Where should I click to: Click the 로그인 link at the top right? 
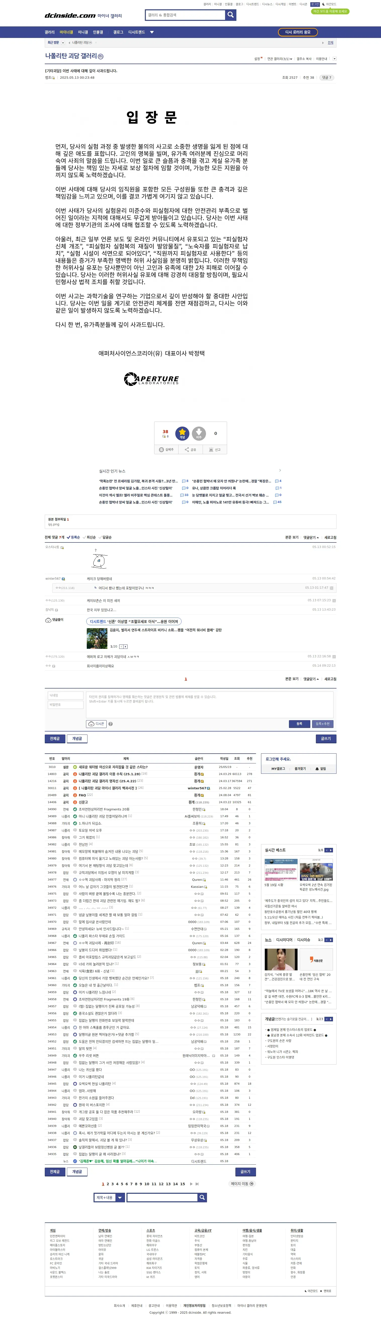(315, 4)
